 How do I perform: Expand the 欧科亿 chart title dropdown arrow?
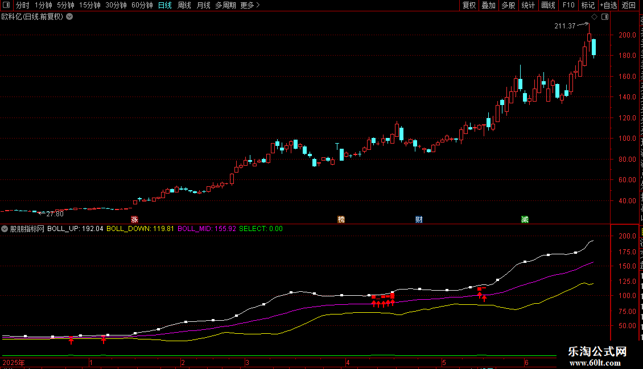tap(70, 17)
